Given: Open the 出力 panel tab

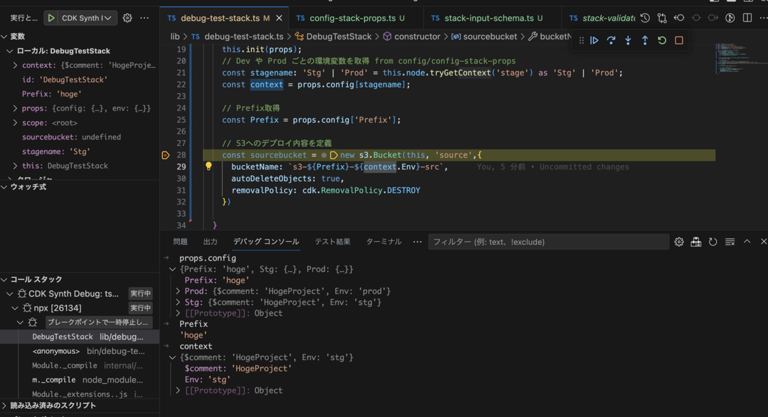Looking at the screenshot, I should (x=211, y=242).
